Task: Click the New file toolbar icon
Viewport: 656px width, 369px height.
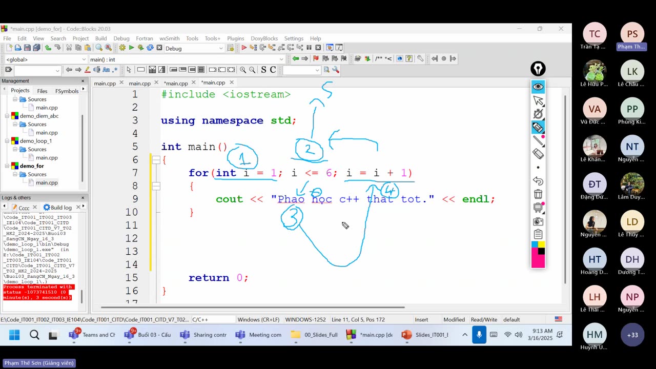Action: click(9, 48)
